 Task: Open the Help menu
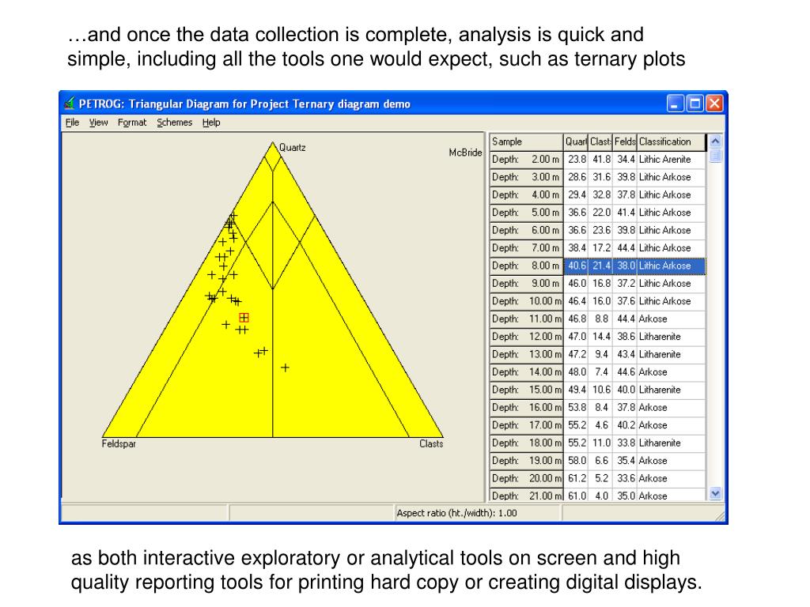210,123
